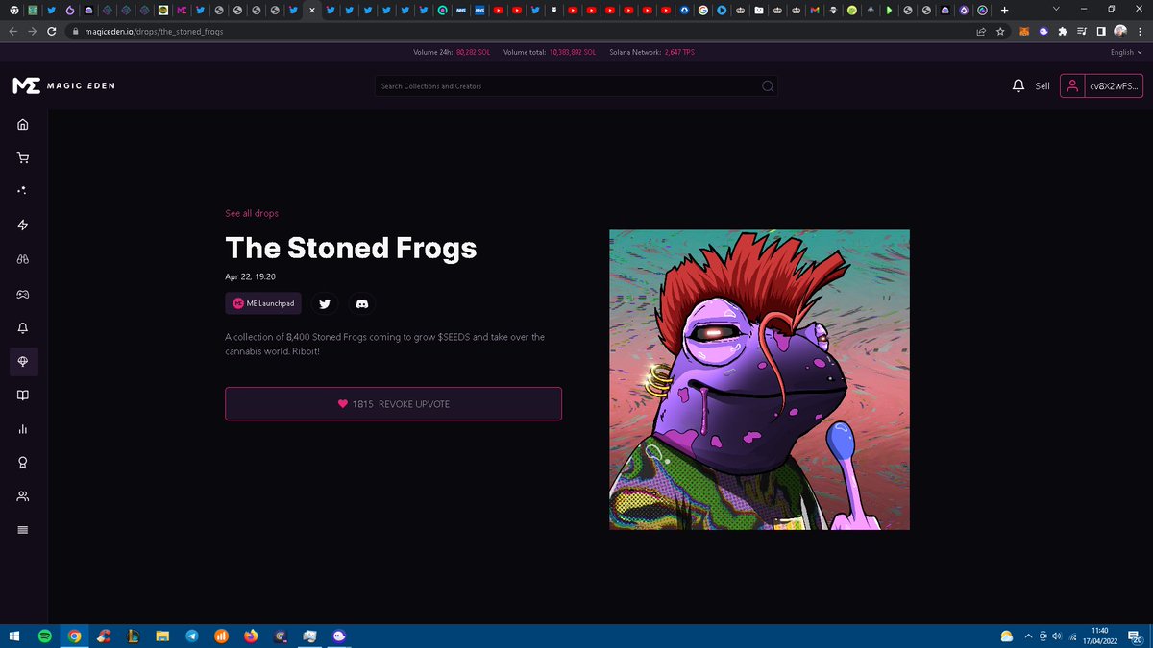Click the Magic Eden logo
This screenshot has width=1153, height=648.
click(63, 86)
